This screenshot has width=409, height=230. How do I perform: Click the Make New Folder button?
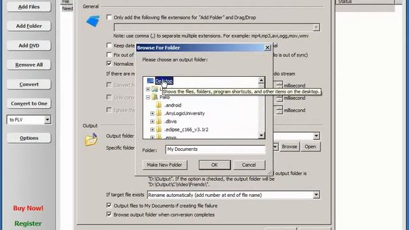[165, 165]
